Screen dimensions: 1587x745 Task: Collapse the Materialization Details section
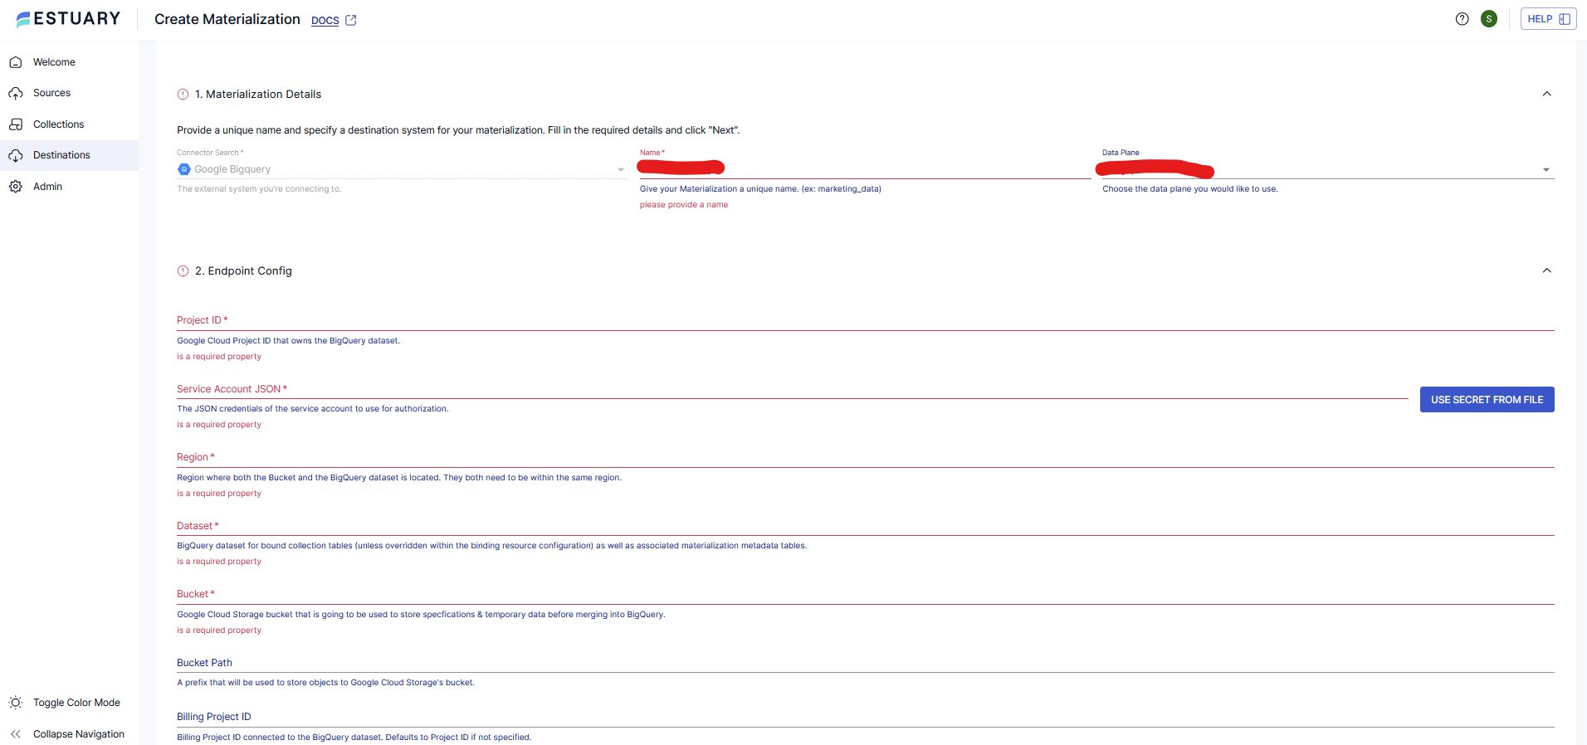[1546, 94]
